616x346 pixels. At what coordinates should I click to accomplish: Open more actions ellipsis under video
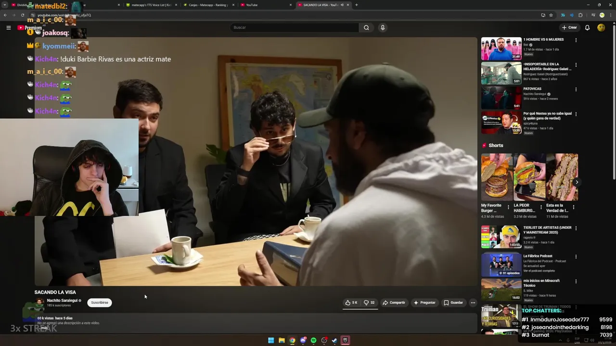[x=473, y=303]
